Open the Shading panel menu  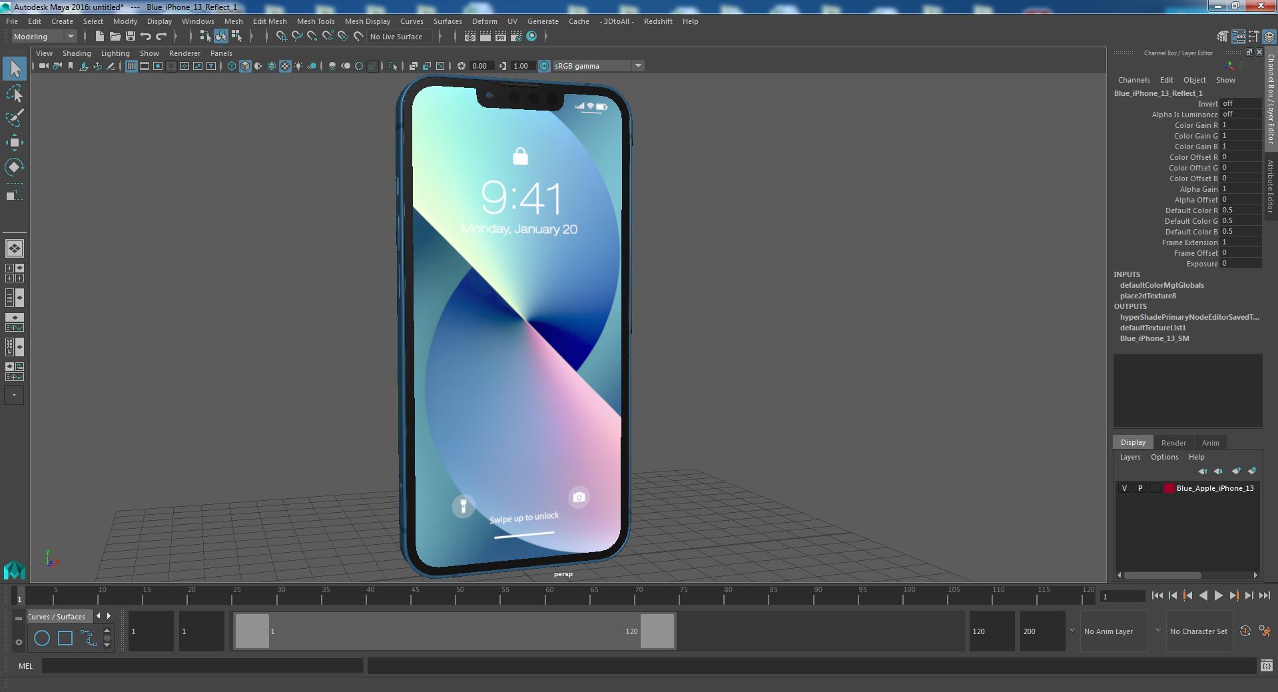pos(77,53)
